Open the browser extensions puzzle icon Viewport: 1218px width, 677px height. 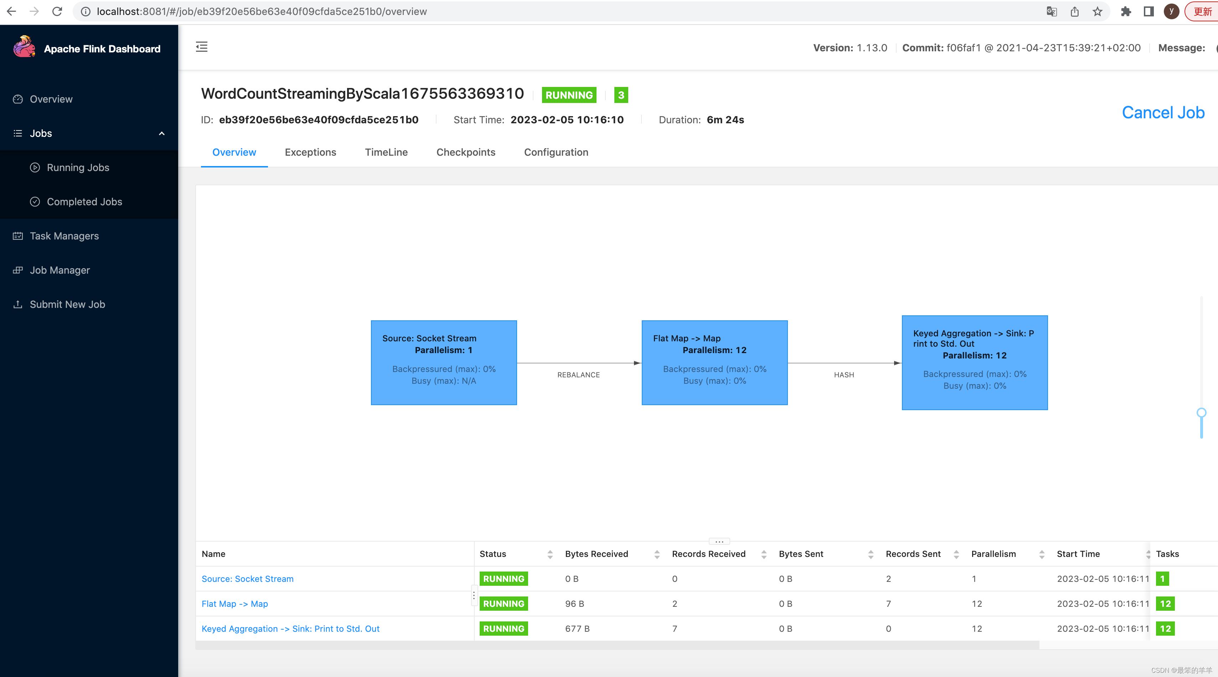1126,11
